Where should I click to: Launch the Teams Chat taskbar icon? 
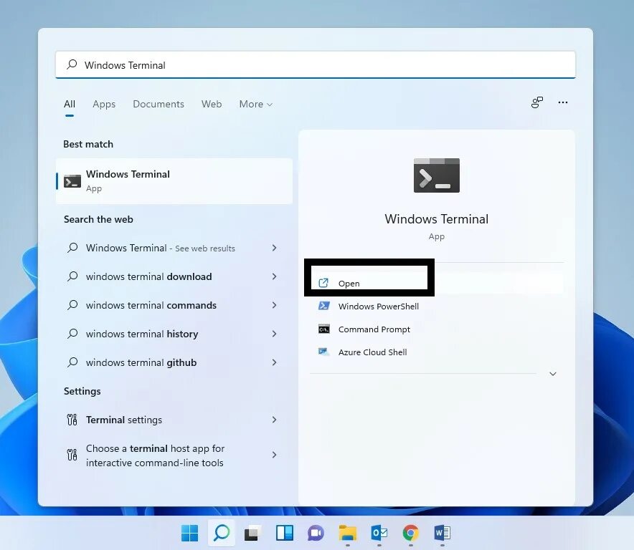[316, 533]
